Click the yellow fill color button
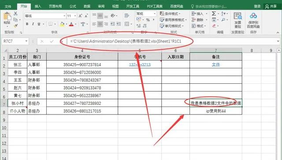 point(62,24)
